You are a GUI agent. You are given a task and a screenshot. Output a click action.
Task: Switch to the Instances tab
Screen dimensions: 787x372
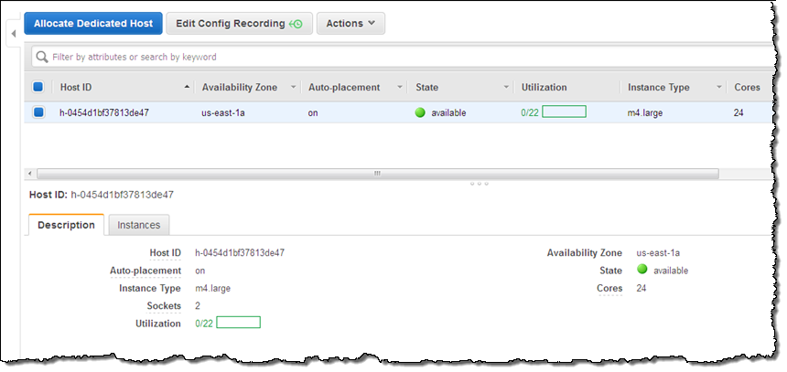point(139,225)
